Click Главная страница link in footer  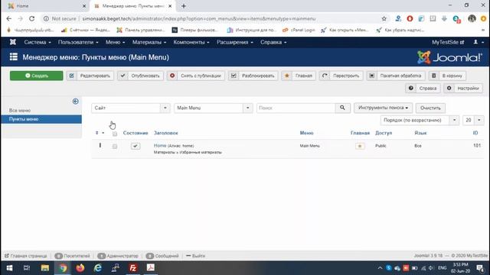(x=25, y=256)
